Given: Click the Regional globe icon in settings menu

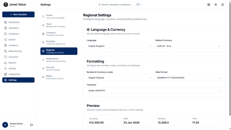Looking at the screenshot, I should tap(43, 51).
